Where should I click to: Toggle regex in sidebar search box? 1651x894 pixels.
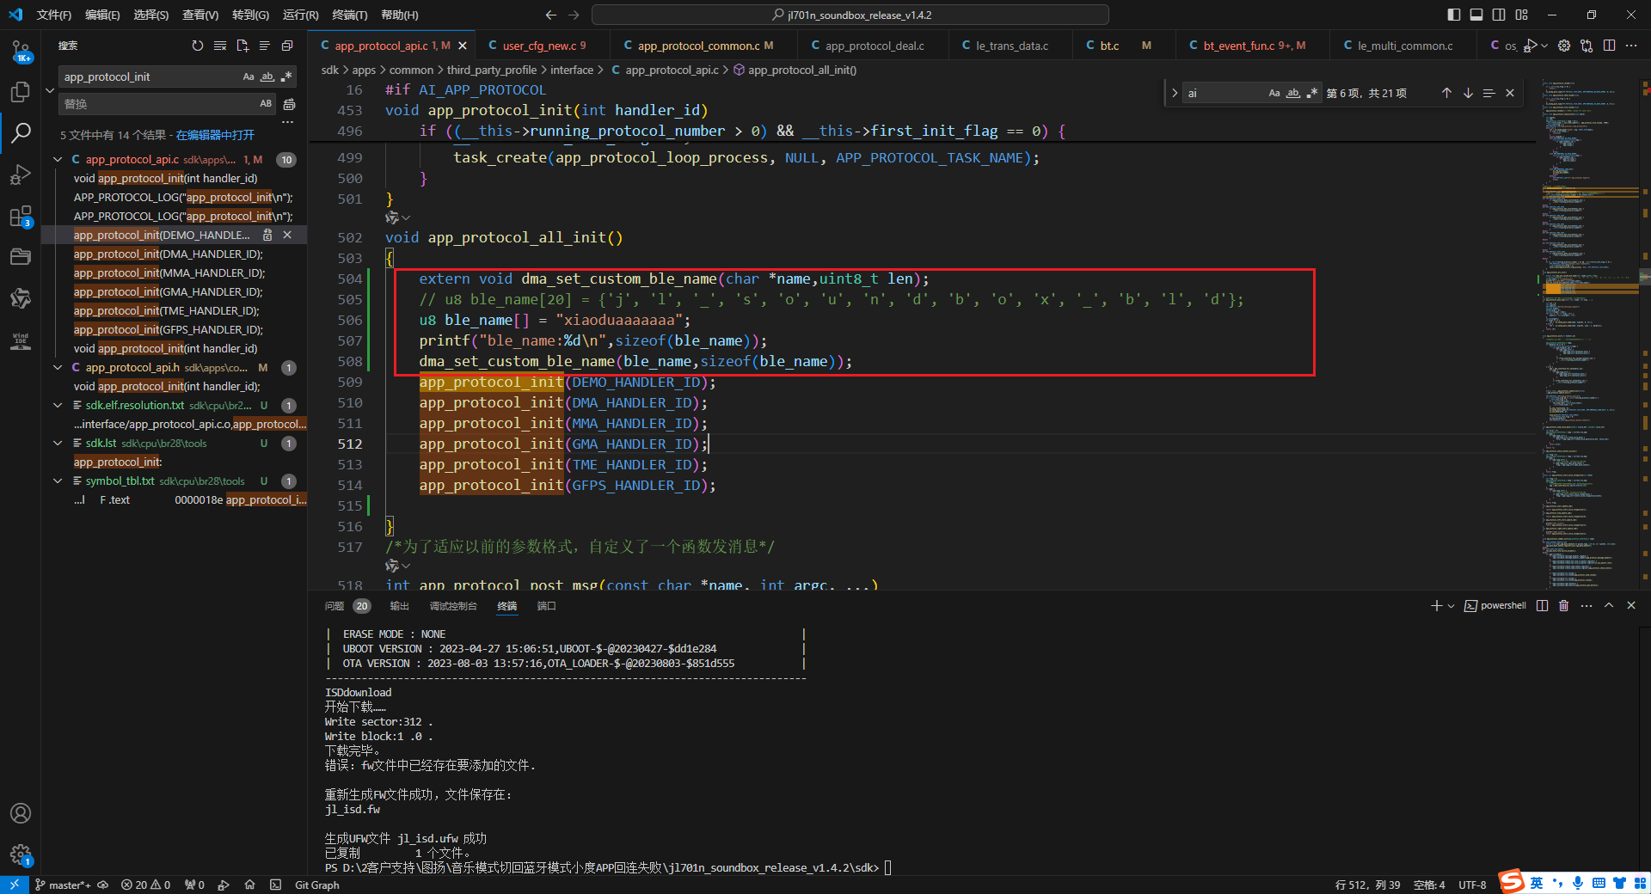(x=286, y=77)
